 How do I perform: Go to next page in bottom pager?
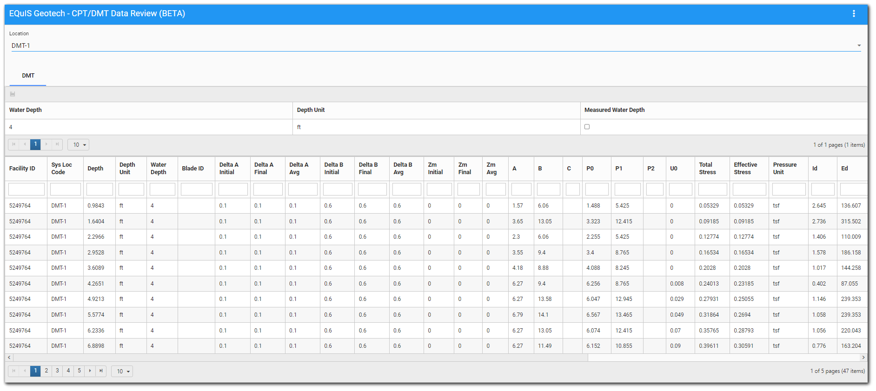tap(90, 371)
